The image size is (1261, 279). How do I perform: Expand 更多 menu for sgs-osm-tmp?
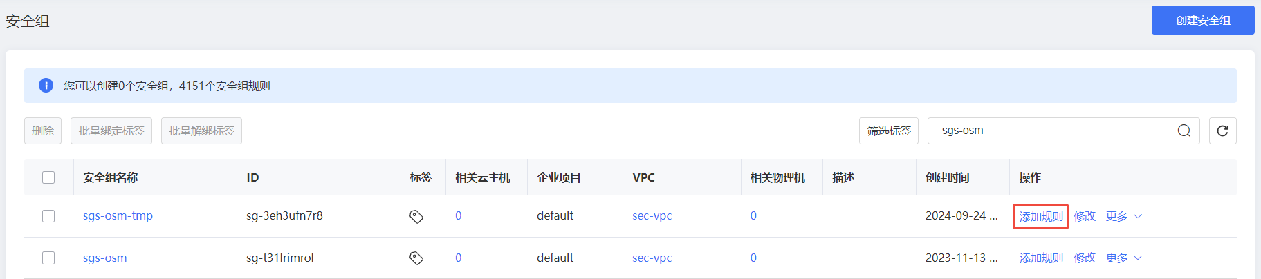click(x=1123, y=216)
